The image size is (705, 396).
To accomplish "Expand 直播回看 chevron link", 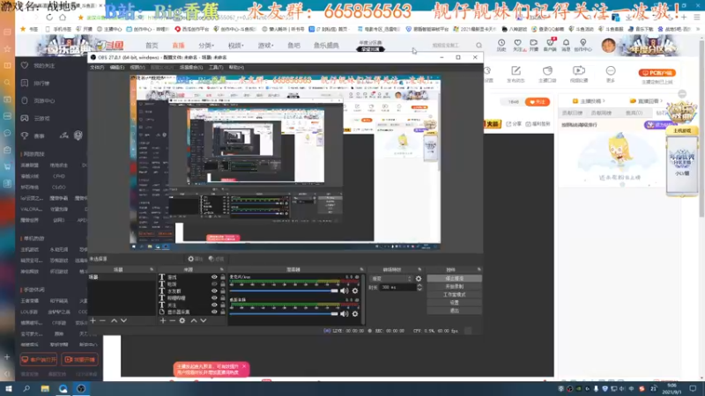I will (647, 101).
